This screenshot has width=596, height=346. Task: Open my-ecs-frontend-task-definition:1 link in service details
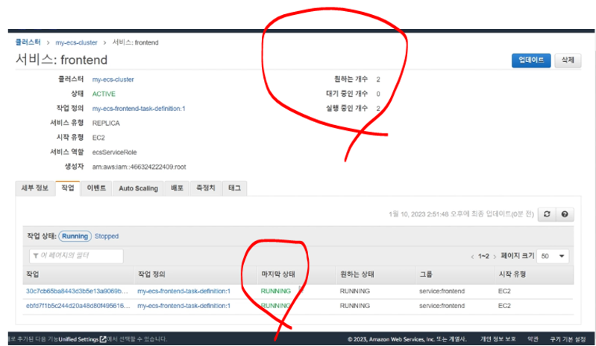[139, 109]
